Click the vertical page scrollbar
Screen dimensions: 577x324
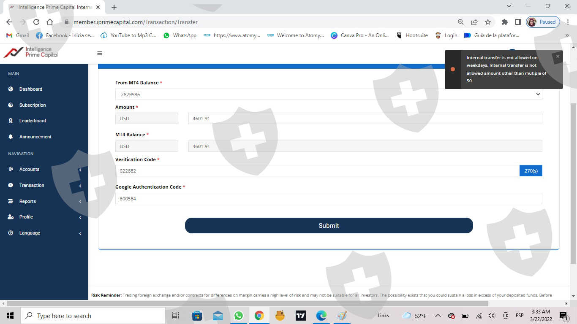[x=573, y=184]
